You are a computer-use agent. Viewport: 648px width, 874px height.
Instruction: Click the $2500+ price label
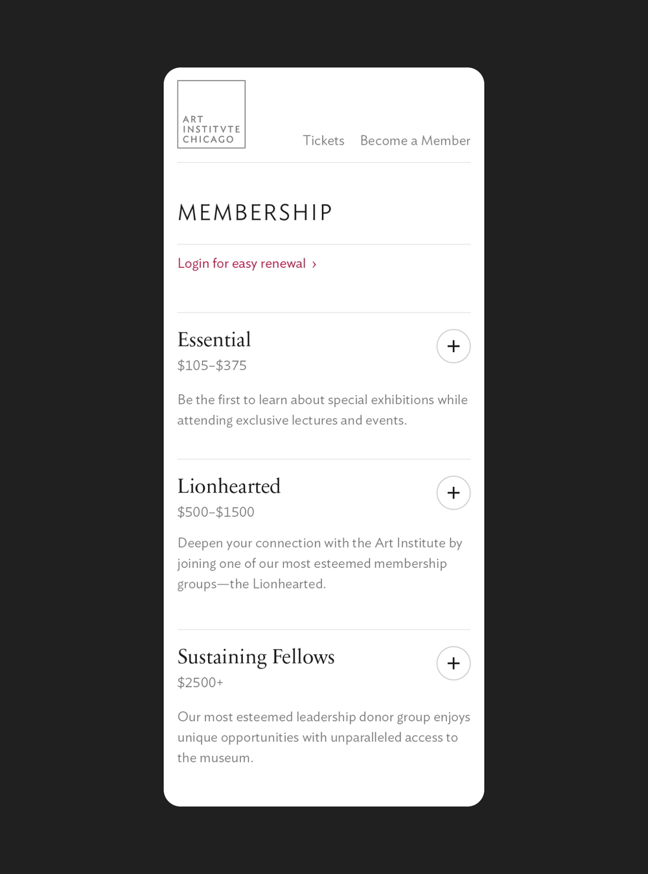[200, 683]
